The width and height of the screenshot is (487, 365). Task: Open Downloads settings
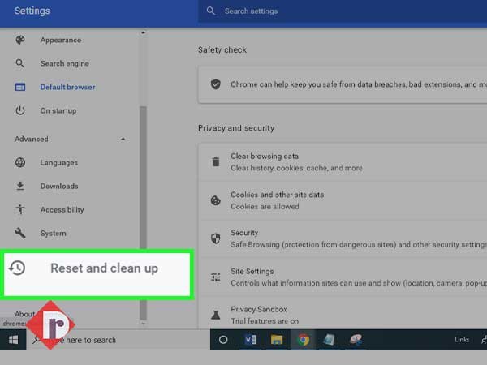click(x=59, y=186)
